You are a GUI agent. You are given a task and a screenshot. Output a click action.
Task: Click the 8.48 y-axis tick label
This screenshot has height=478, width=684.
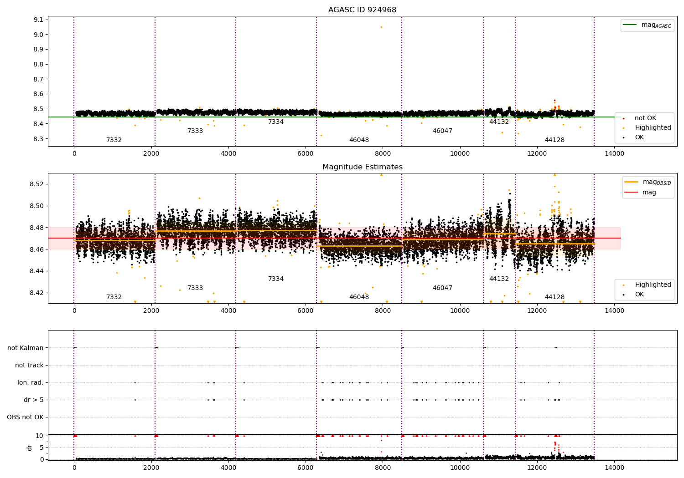[37, 228]
